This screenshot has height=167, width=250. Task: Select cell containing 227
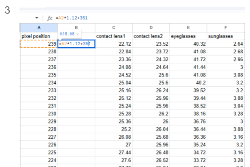[39, 137]
